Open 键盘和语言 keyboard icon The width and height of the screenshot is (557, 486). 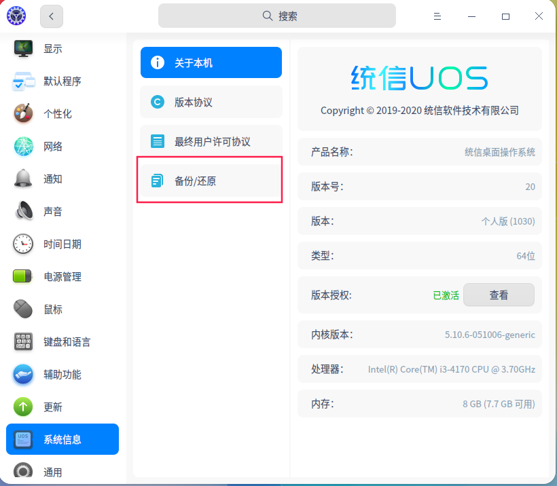pos(24,341)
